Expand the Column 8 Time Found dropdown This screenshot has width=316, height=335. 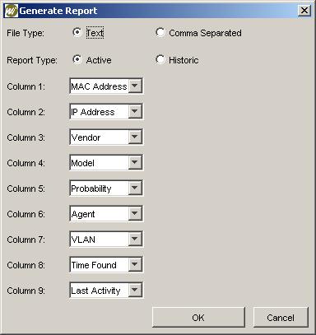click(135, 265)
